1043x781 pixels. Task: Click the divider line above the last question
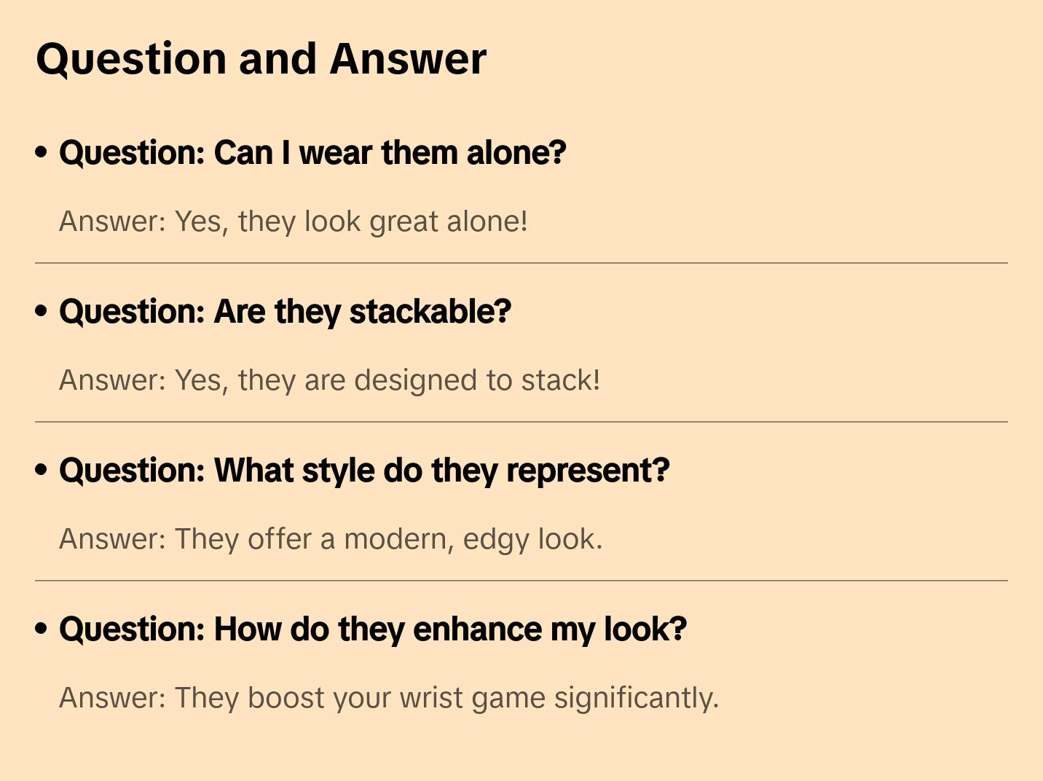521,581
